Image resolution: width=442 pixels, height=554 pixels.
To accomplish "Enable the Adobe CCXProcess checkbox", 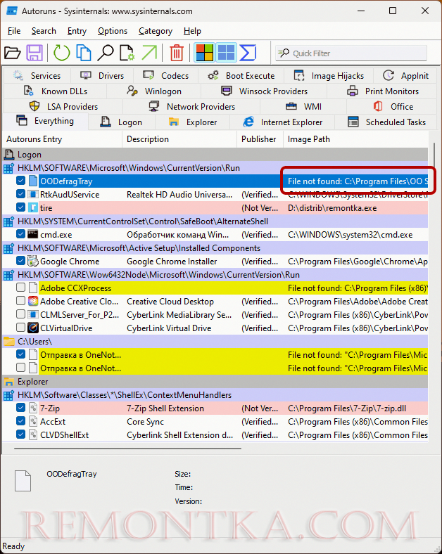I will click(20, 288).
